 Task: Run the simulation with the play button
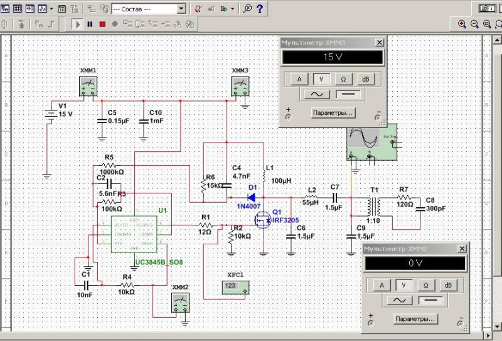(78, 24)
